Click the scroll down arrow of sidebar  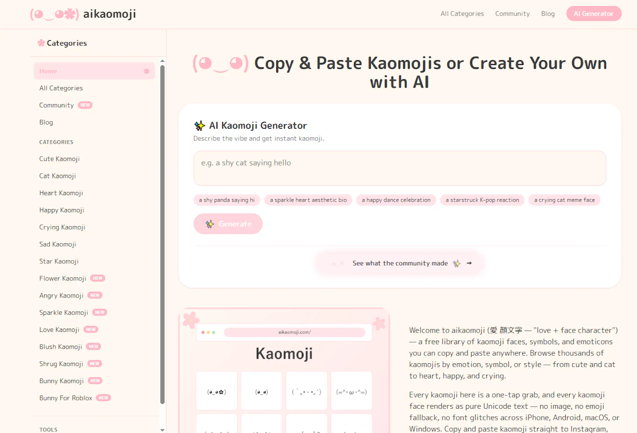point(162,430)
